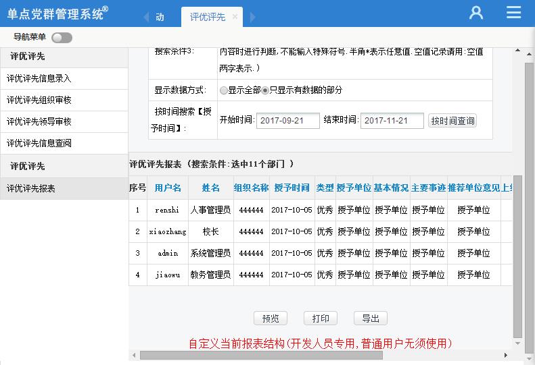The width and height of the screenshot is (535, 365).
Task: Open 评优评先组织审核 menu item
Action: [x=64, y=100]
